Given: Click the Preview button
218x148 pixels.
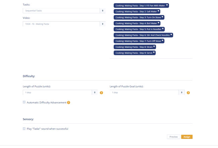Looking at the screenshot, I should point(173,137).
